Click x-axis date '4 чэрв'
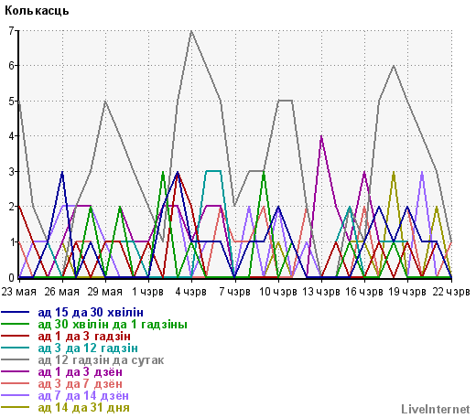 pyautogui.click(x=191, y=292)
